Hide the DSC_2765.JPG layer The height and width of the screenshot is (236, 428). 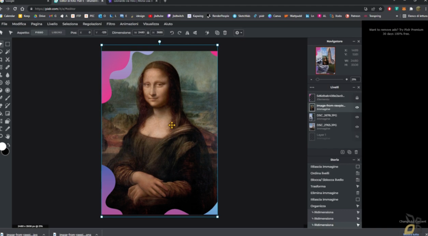coord(357,127)
